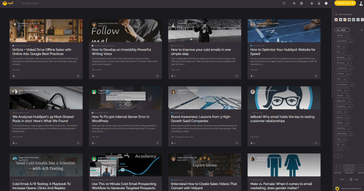Click the video play filter icon
The height and width of the screenshot is (191, 364).
point(301,3)
